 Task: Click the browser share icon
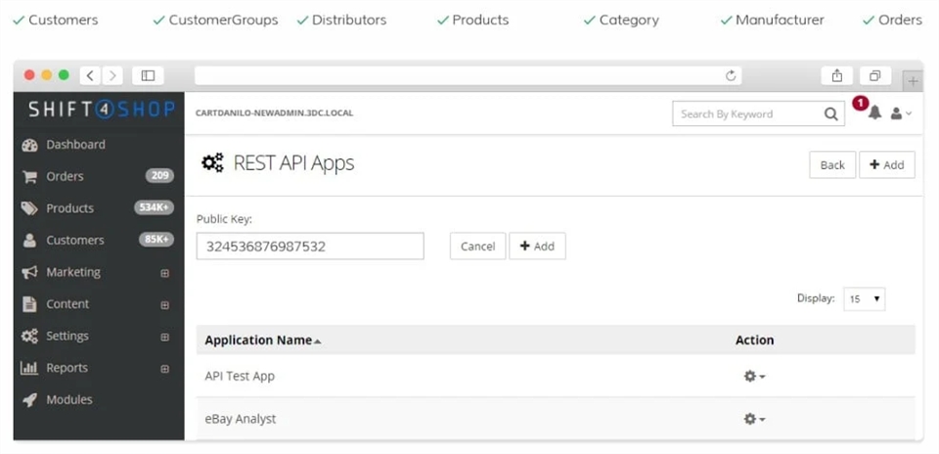click(x=837, y=75)
